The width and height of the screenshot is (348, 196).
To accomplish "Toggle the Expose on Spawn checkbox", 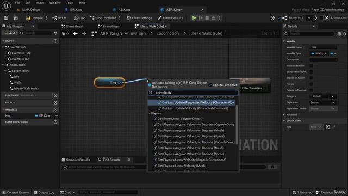I will pos(312,78).
